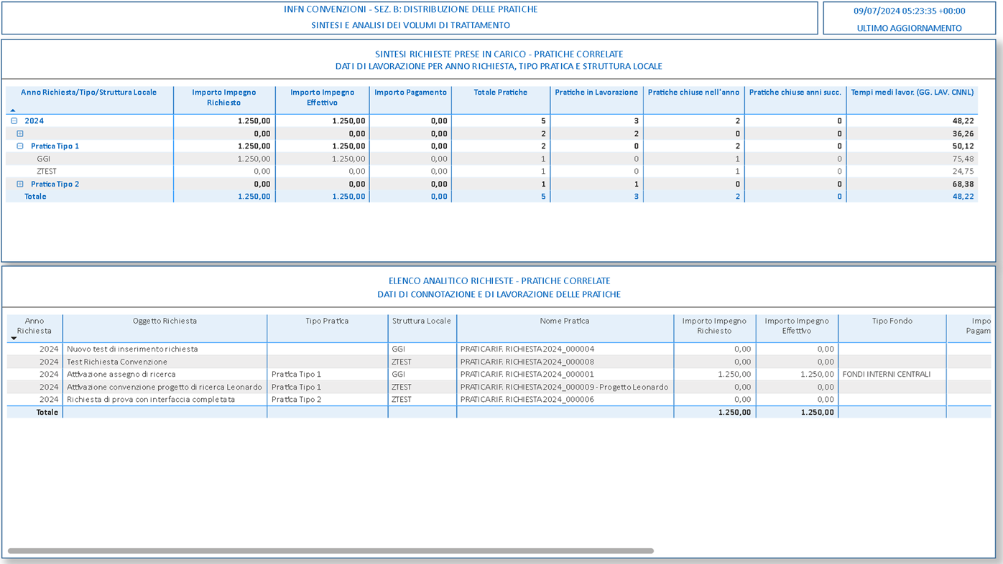
Task: Collapse the Pratica Tipo 1 group
Action: (20, 146)
